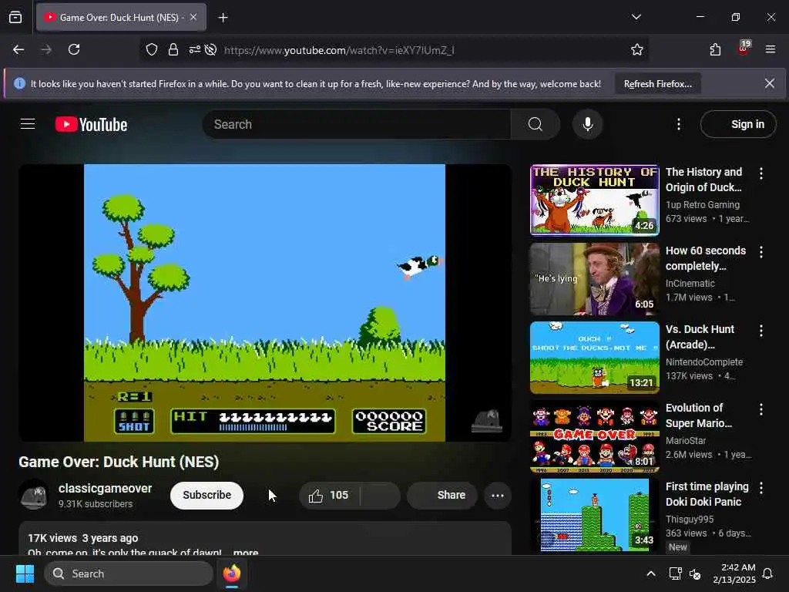Screen dimensions: 789x592
Task: Open the NintendoComplete channel text
Action: (704, 362)
